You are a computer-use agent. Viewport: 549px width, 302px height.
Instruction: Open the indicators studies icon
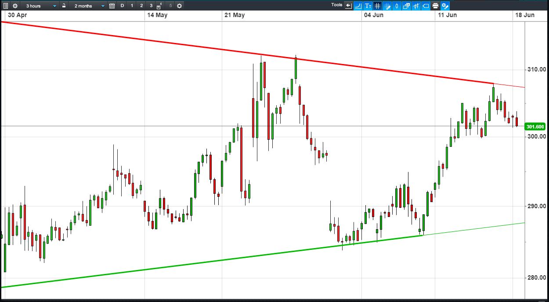point(416,6)
